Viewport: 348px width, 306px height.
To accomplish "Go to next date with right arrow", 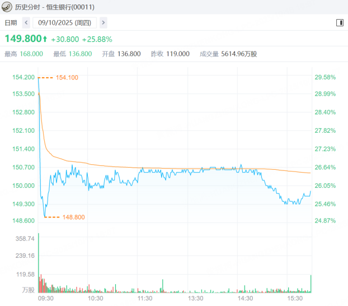I will coord(103,22).
